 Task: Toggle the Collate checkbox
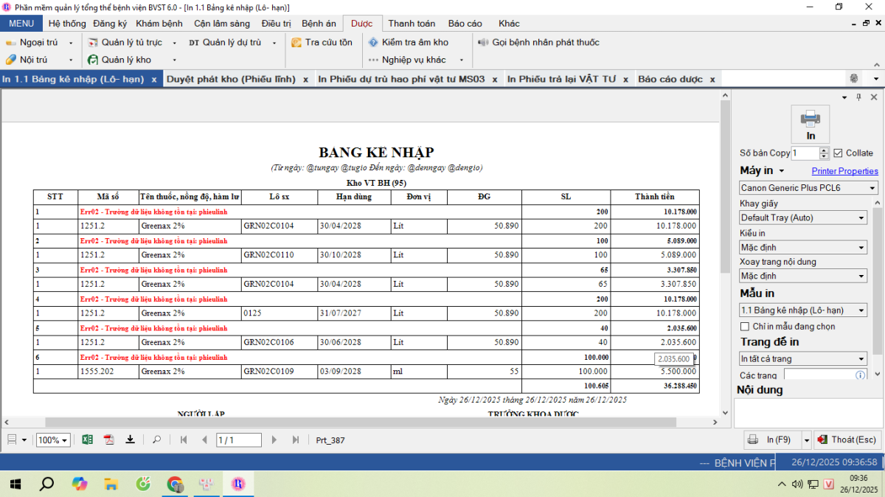[x=838, y=153]
